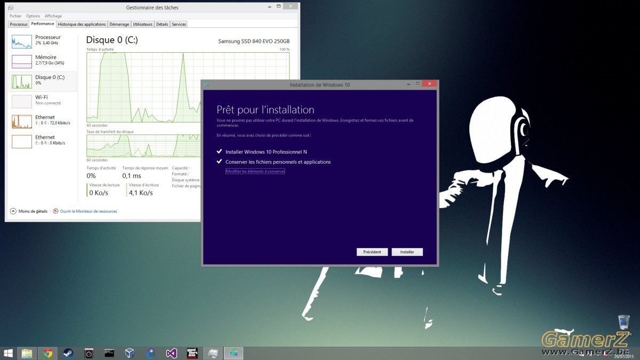Select Disque 0 (C:) in the sidebar
Screen dimensions: 640x360
coord(43,81)
